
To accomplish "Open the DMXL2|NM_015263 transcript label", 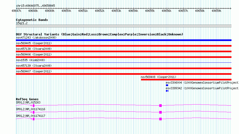I will point(28,103).
